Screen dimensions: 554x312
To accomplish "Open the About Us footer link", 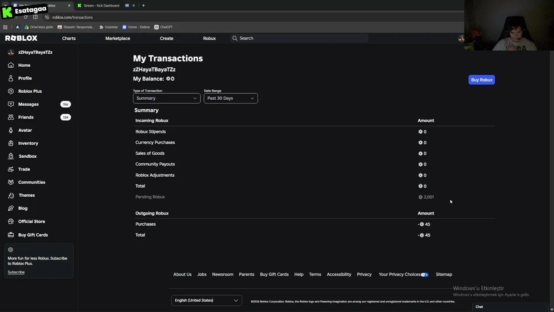I will pyautogui.click(x=182, y=274).
